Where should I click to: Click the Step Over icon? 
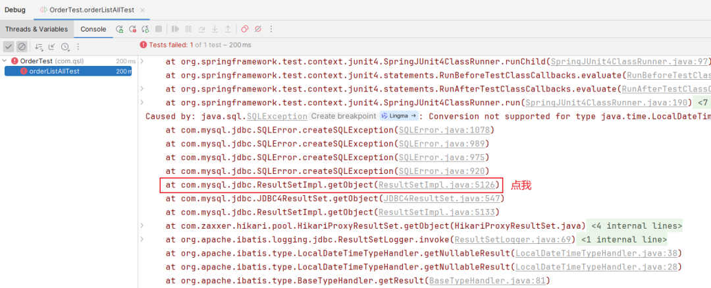click(202, 29)
